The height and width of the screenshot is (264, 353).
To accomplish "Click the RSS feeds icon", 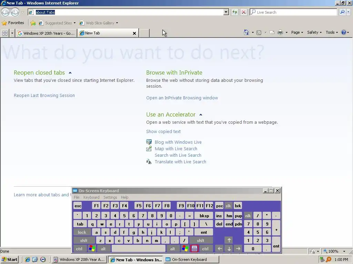I will [259, 33].
